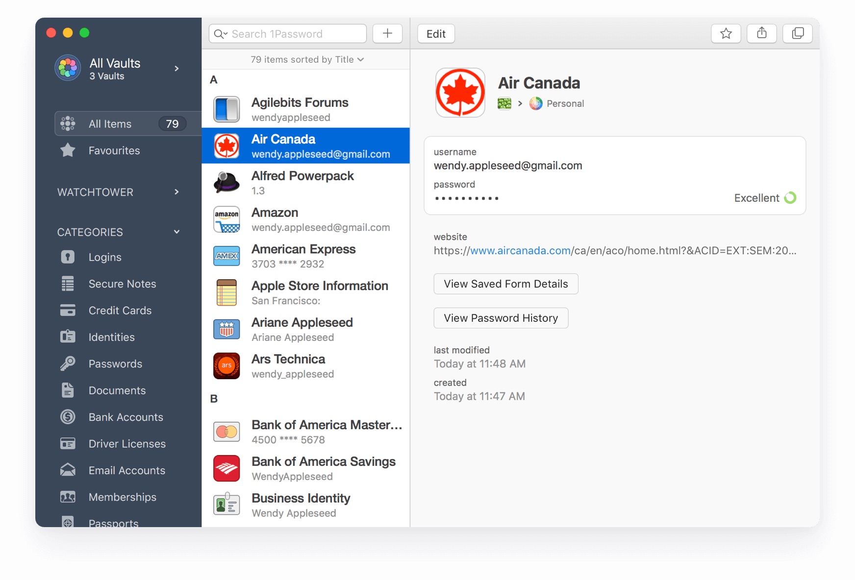
Task: Click the Alfred Powerpack hat icon
Action: (x=226, y=183)
